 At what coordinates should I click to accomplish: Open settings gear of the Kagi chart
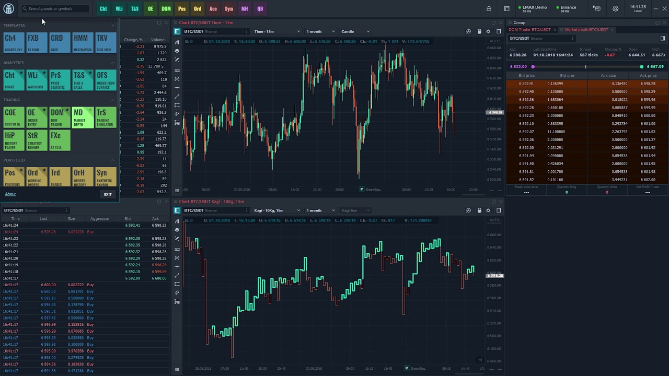point(488,210)
